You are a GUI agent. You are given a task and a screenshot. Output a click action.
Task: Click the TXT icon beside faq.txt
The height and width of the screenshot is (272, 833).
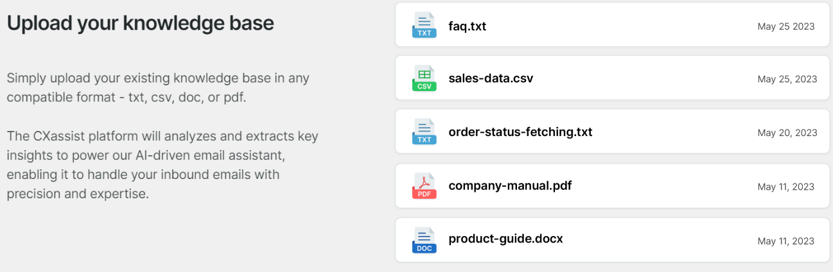[x=424, y=25]
